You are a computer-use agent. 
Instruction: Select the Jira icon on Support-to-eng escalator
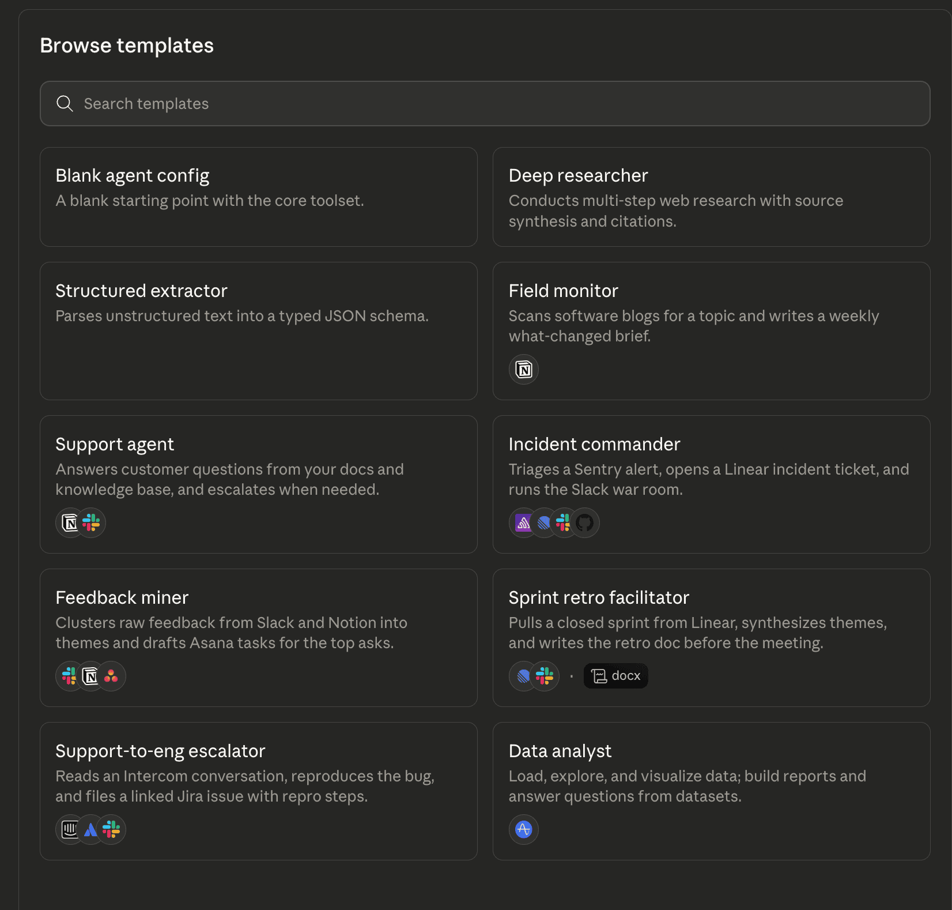pos(90,829)
